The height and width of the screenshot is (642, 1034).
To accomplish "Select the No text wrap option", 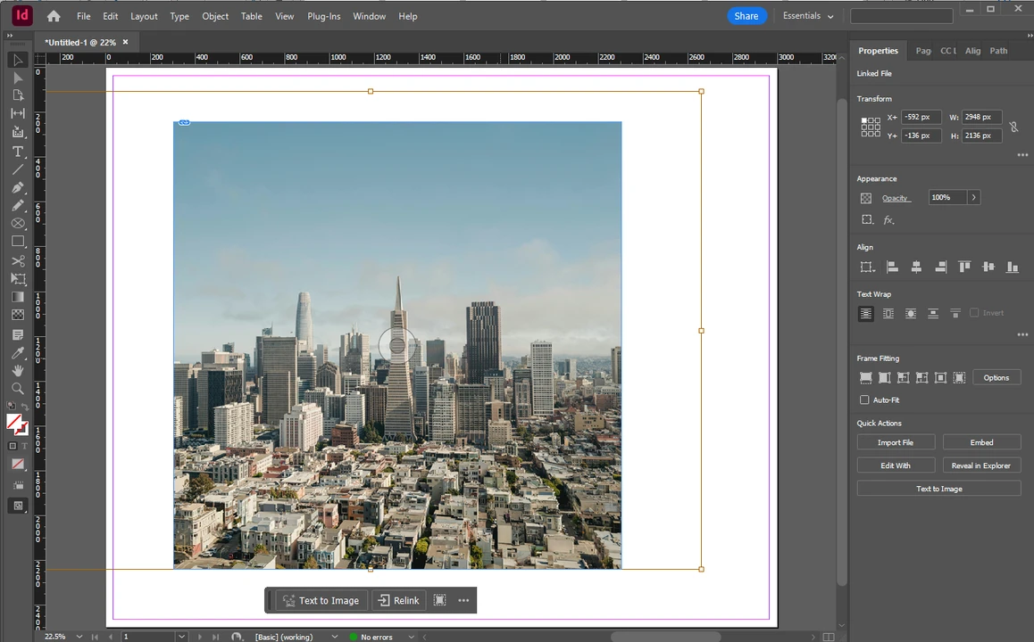I will point(866,314).
